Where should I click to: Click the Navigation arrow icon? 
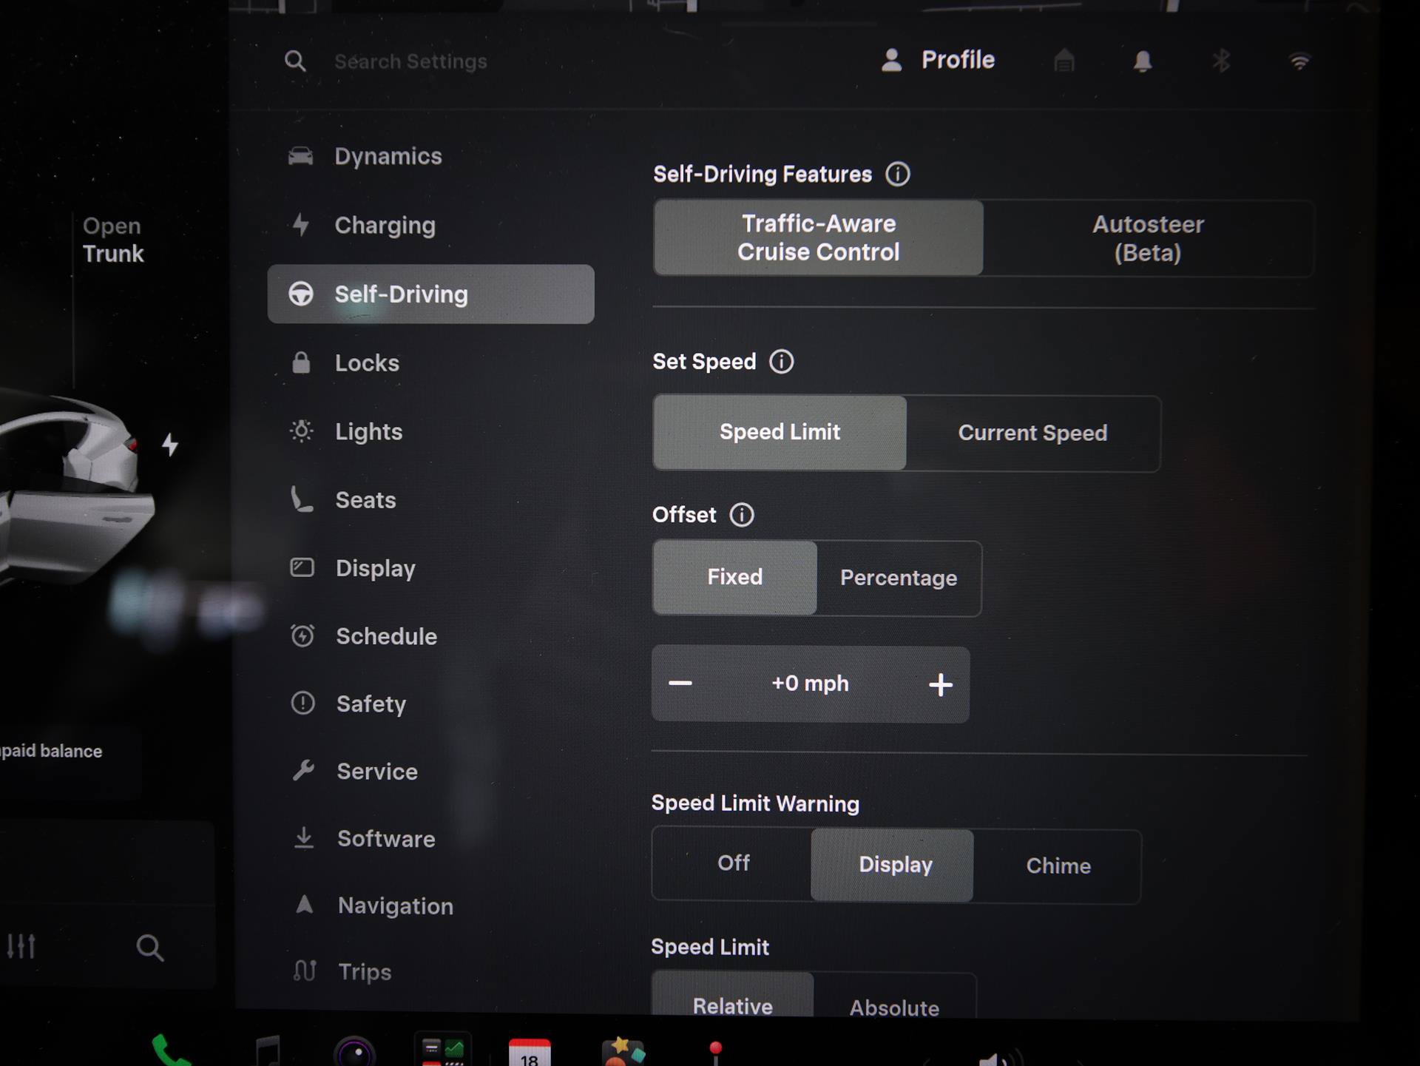pyautogui.click(x=305, y=905)
